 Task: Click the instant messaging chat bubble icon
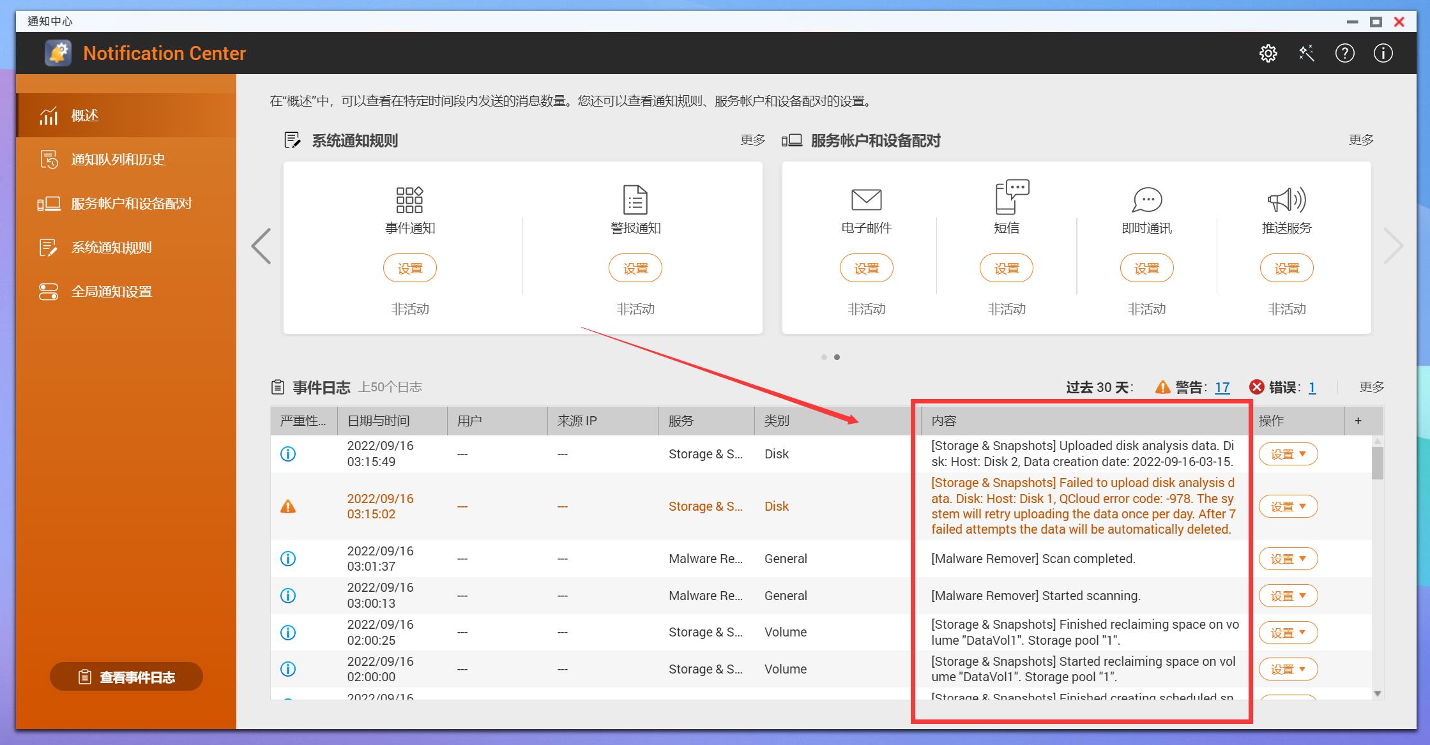1146,200
